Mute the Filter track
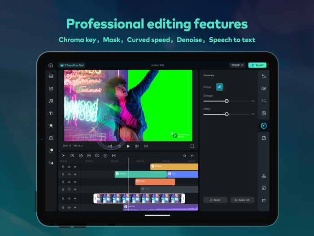This screenshot has height=236, width=314. pos(69,182)
